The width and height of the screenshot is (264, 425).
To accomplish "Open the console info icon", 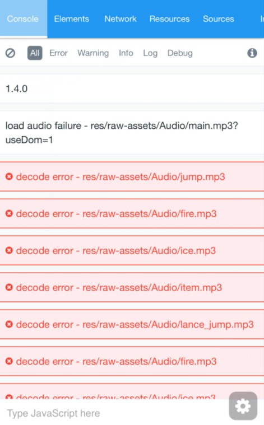I will [x=252, y=53].
